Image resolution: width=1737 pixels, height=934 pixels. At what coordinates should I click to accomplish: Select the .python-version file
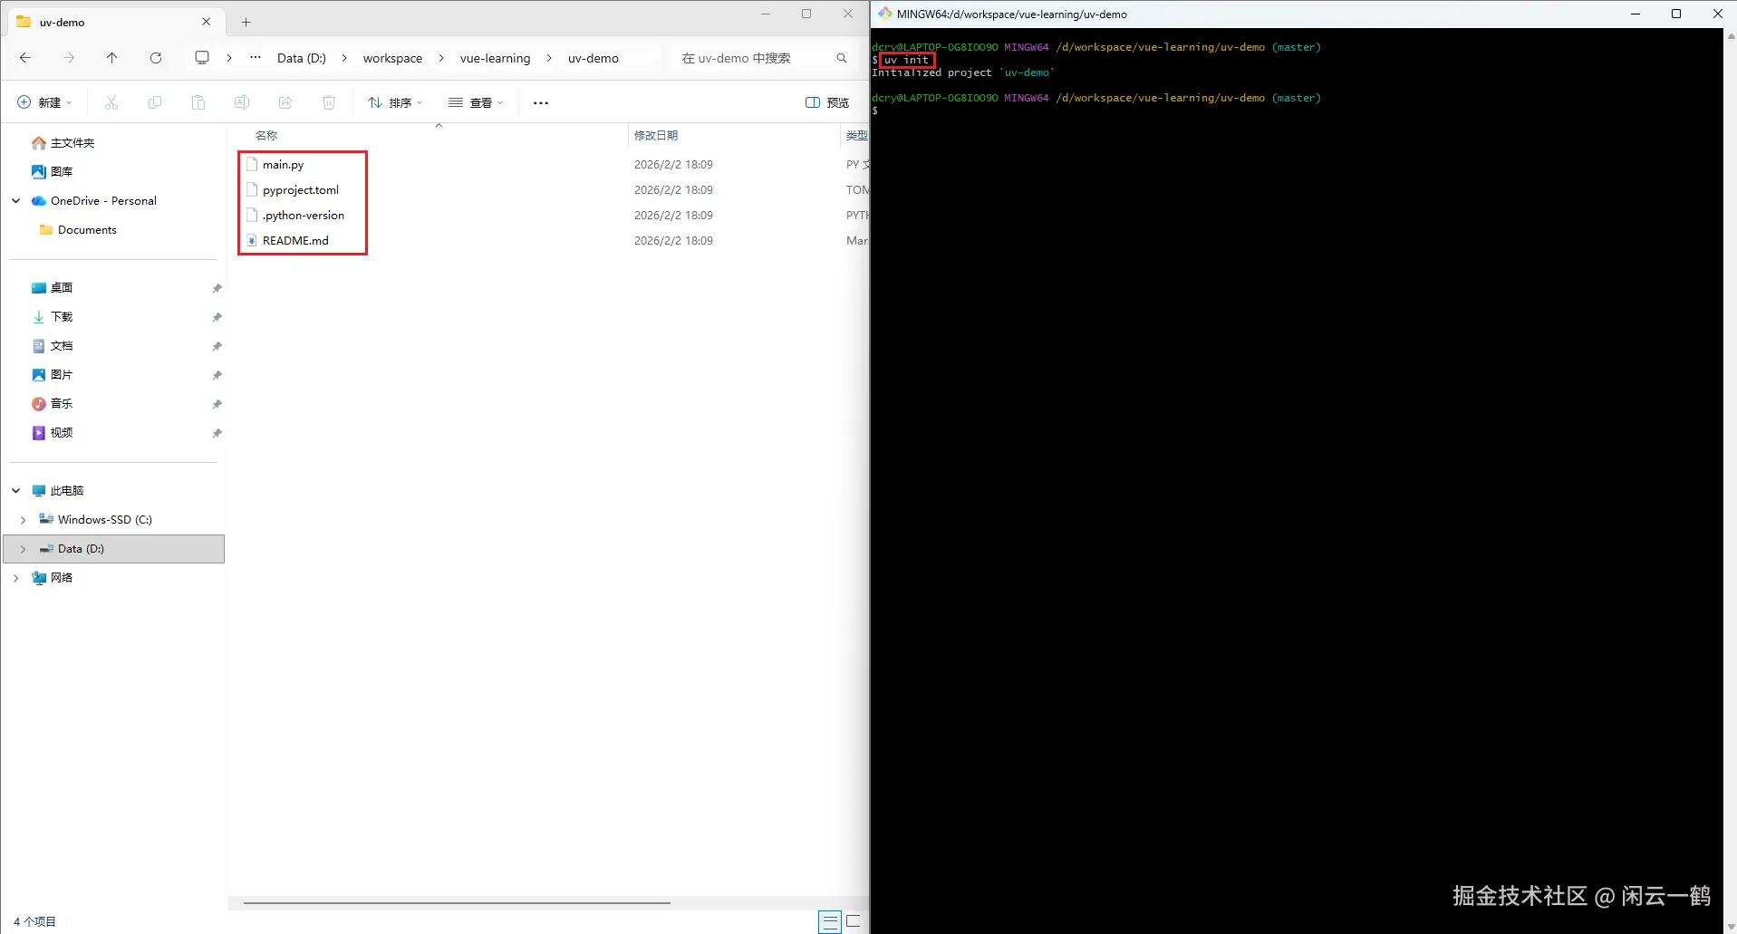(x=303, y=216)
